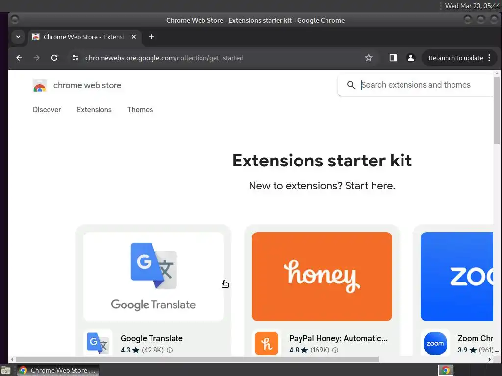Open the Chrome three-dot menu
This screenshot has height=376, width=502.
point(489,58)
